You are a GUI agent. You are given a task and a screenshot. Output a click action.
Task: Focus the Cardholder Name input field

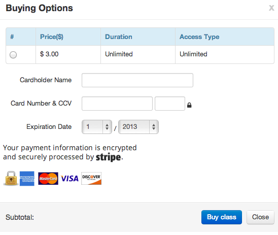click(137, 80)
